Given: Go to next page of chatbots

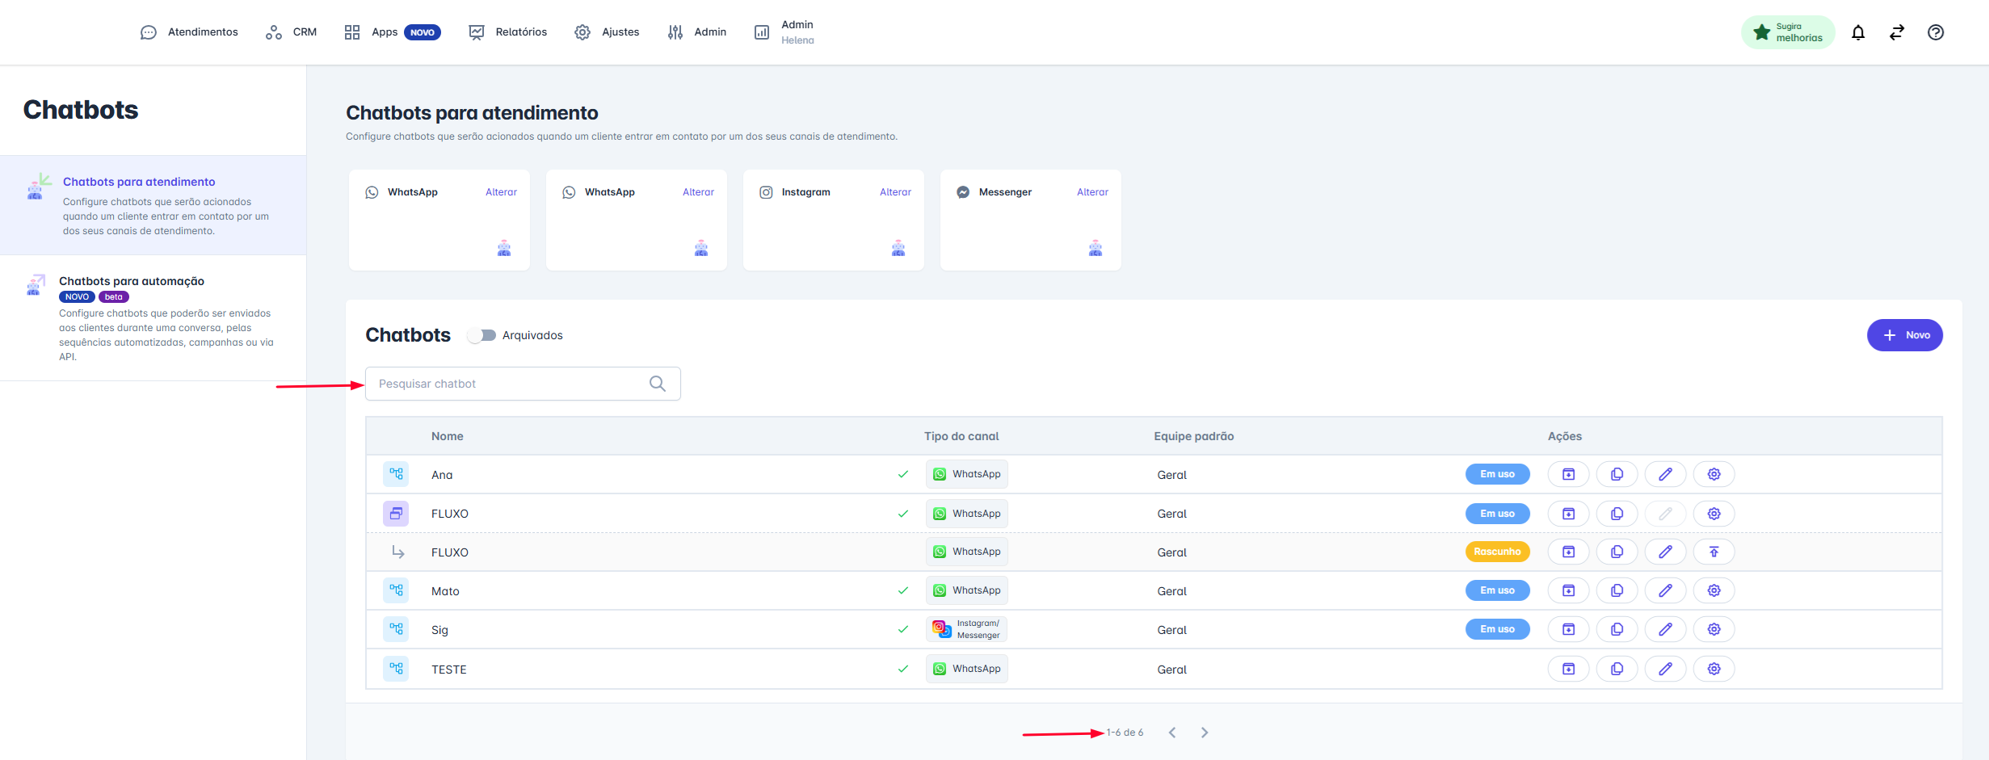Looking at the screenshot, I should pyautogui.click(x=1205, y=733).
